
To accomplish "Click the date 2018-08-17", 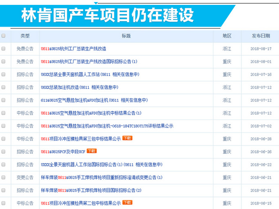I will click(261, 49).
